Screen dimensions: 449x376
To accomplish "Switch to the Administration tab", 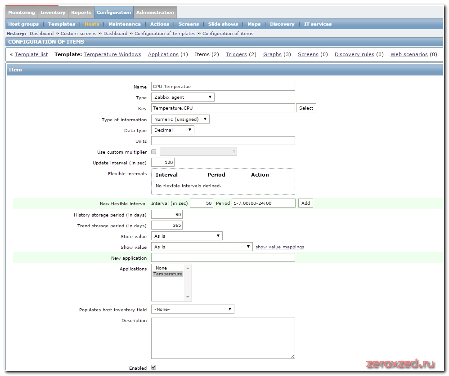I will pos(155,13).
